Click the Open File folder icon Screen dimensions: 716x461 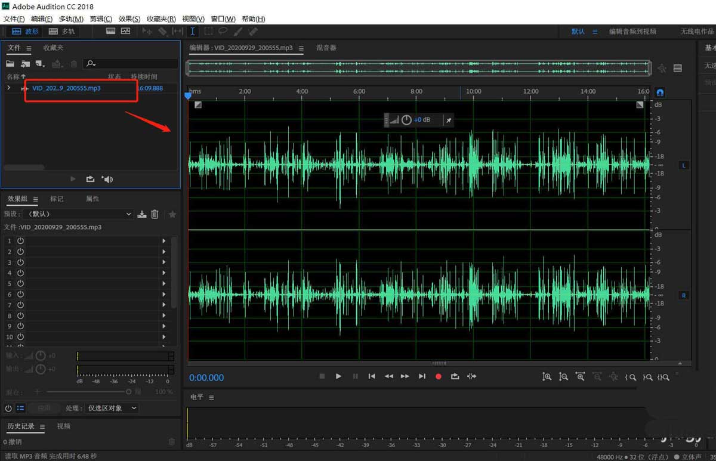tap(10, 64)
